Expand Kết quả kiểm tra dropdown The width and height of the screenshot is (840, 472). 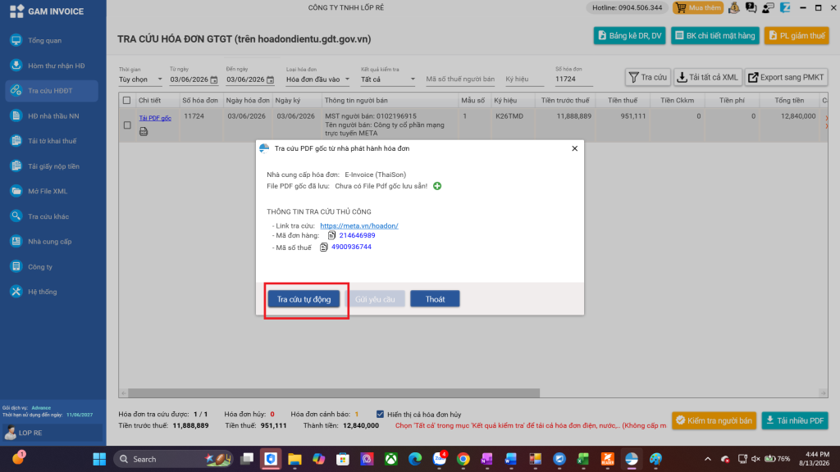pos(388,79)
